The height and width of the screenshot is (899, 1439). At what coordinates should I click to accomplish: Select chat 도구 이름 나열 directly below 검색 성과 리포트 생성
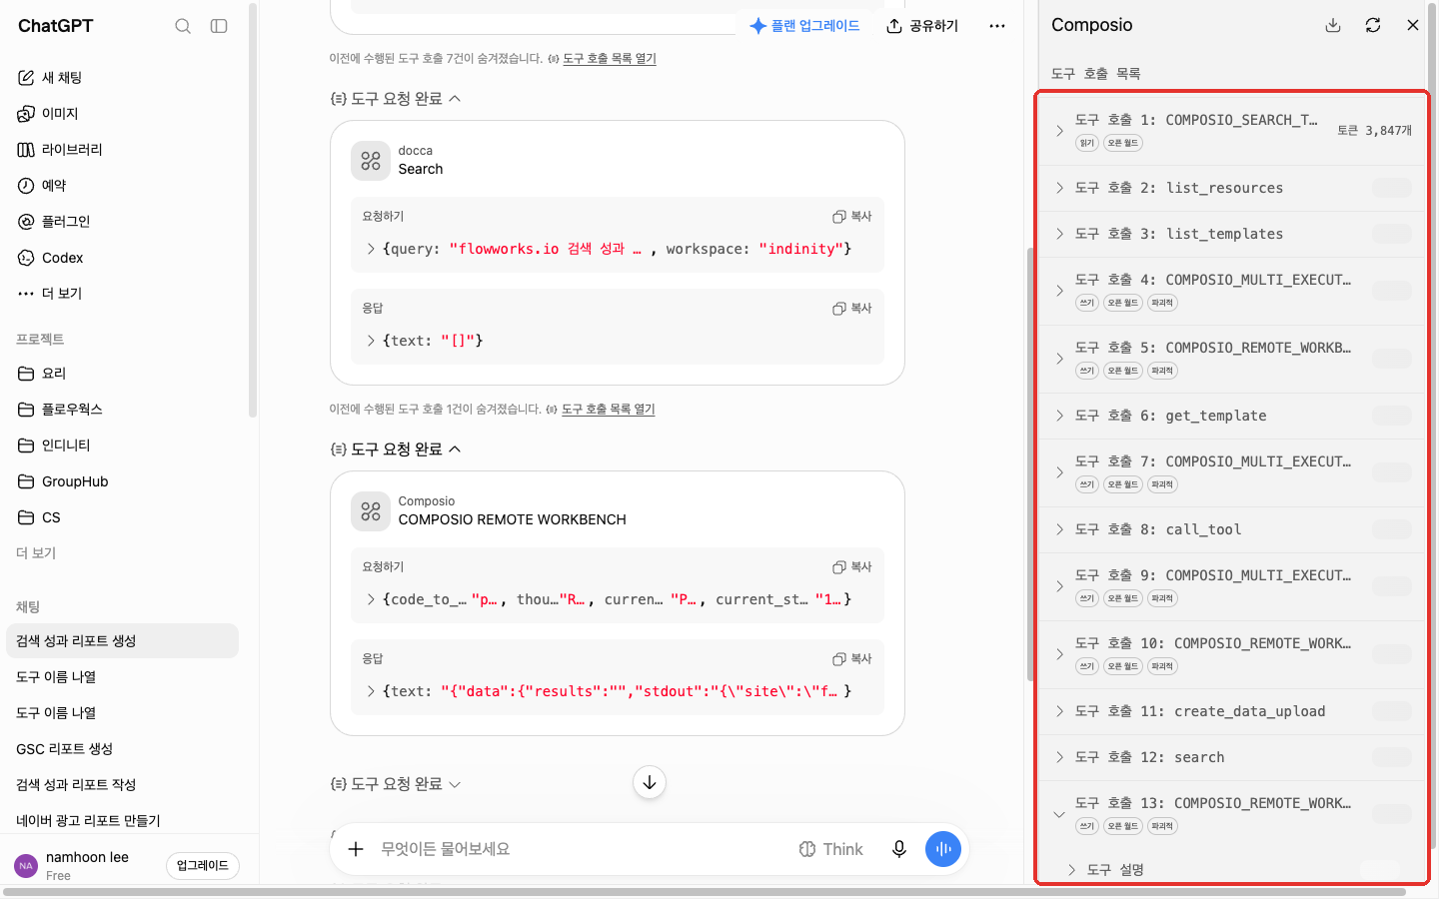(x=56, y=677)
